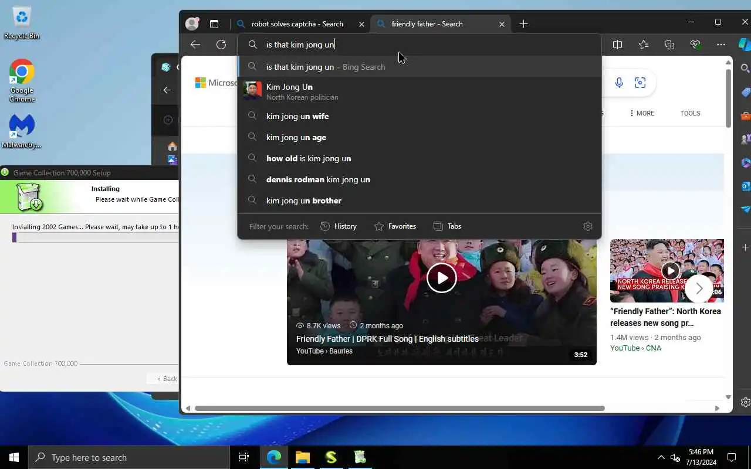Open the Google Chrome desktop shortcut

click(x=22, y=80)
